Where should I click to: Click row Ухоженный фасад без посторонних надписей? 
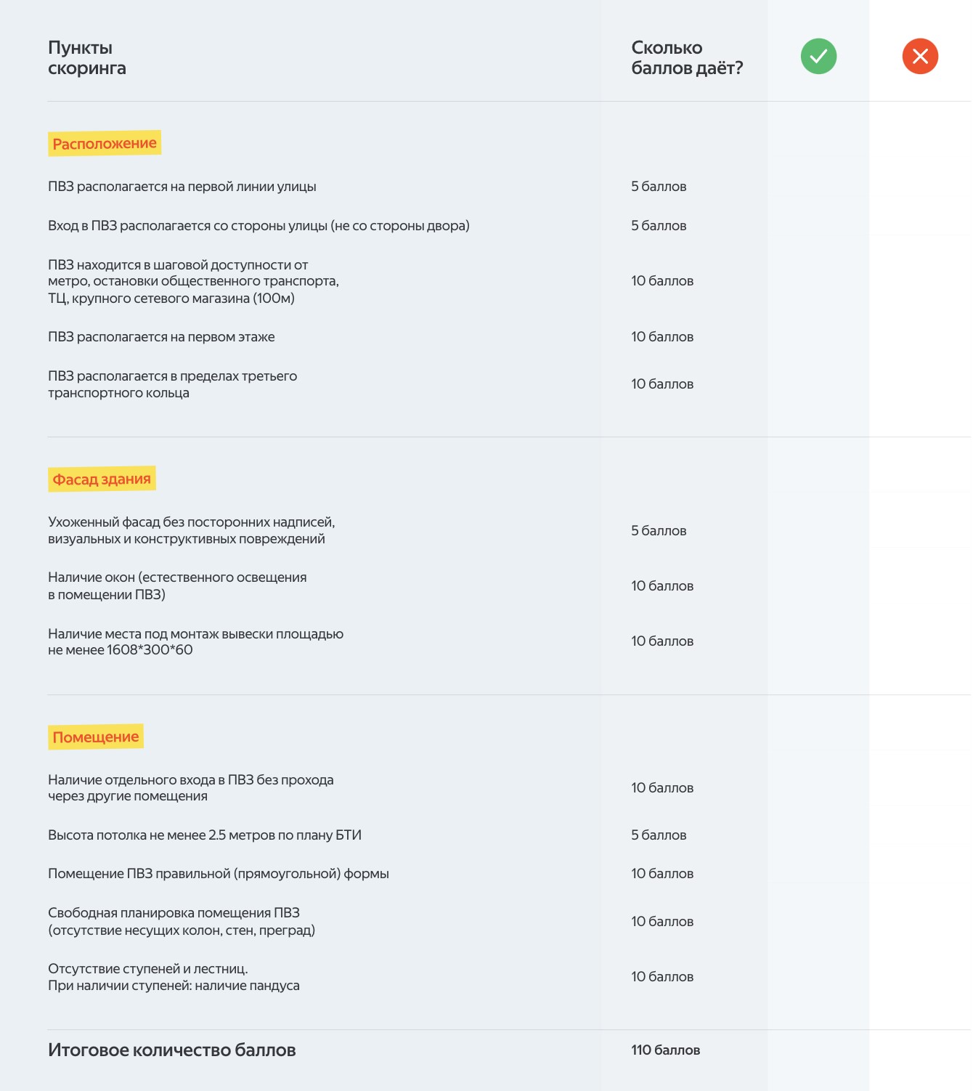click(x=191, y=530)
